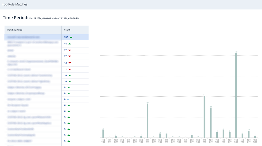The image size is (262, 146).
Task: Click the 20:00 axis label under the chart
Action: click(x=122, y=141)
